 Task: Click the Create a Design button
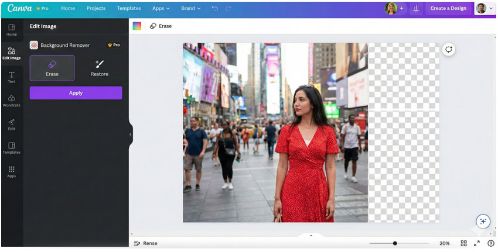(448, 9)
